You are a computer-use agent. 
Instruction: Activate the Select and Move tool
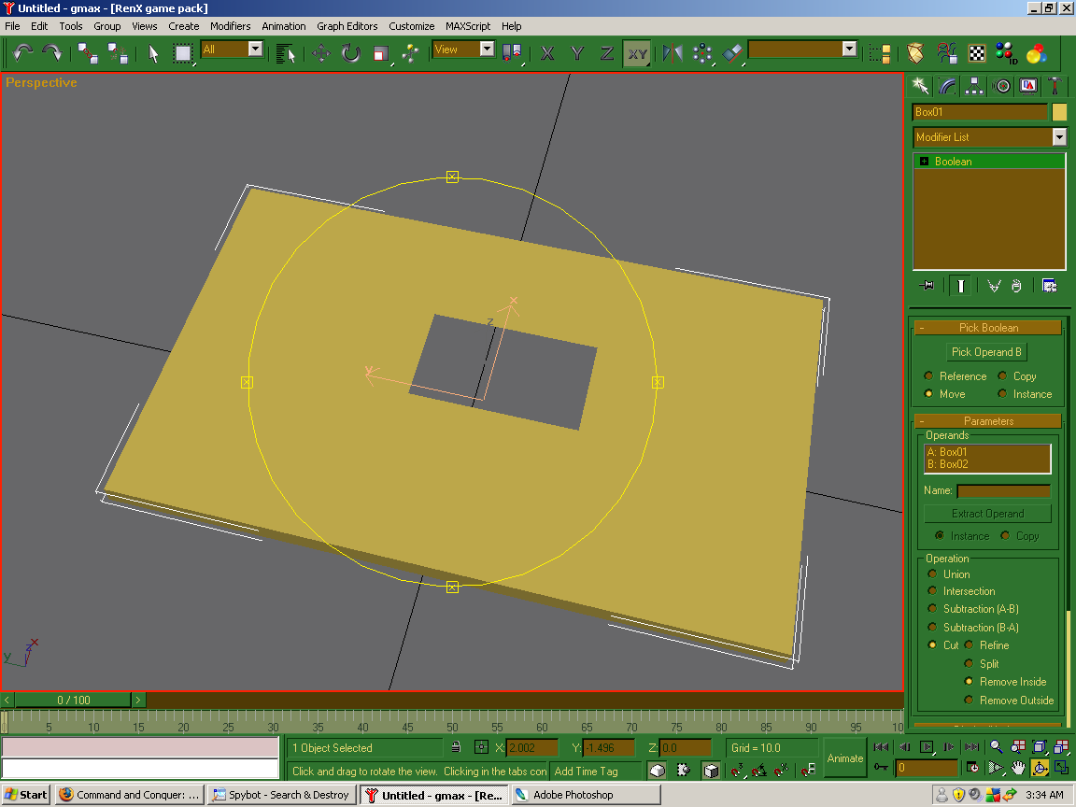click(x=320, y=53)
